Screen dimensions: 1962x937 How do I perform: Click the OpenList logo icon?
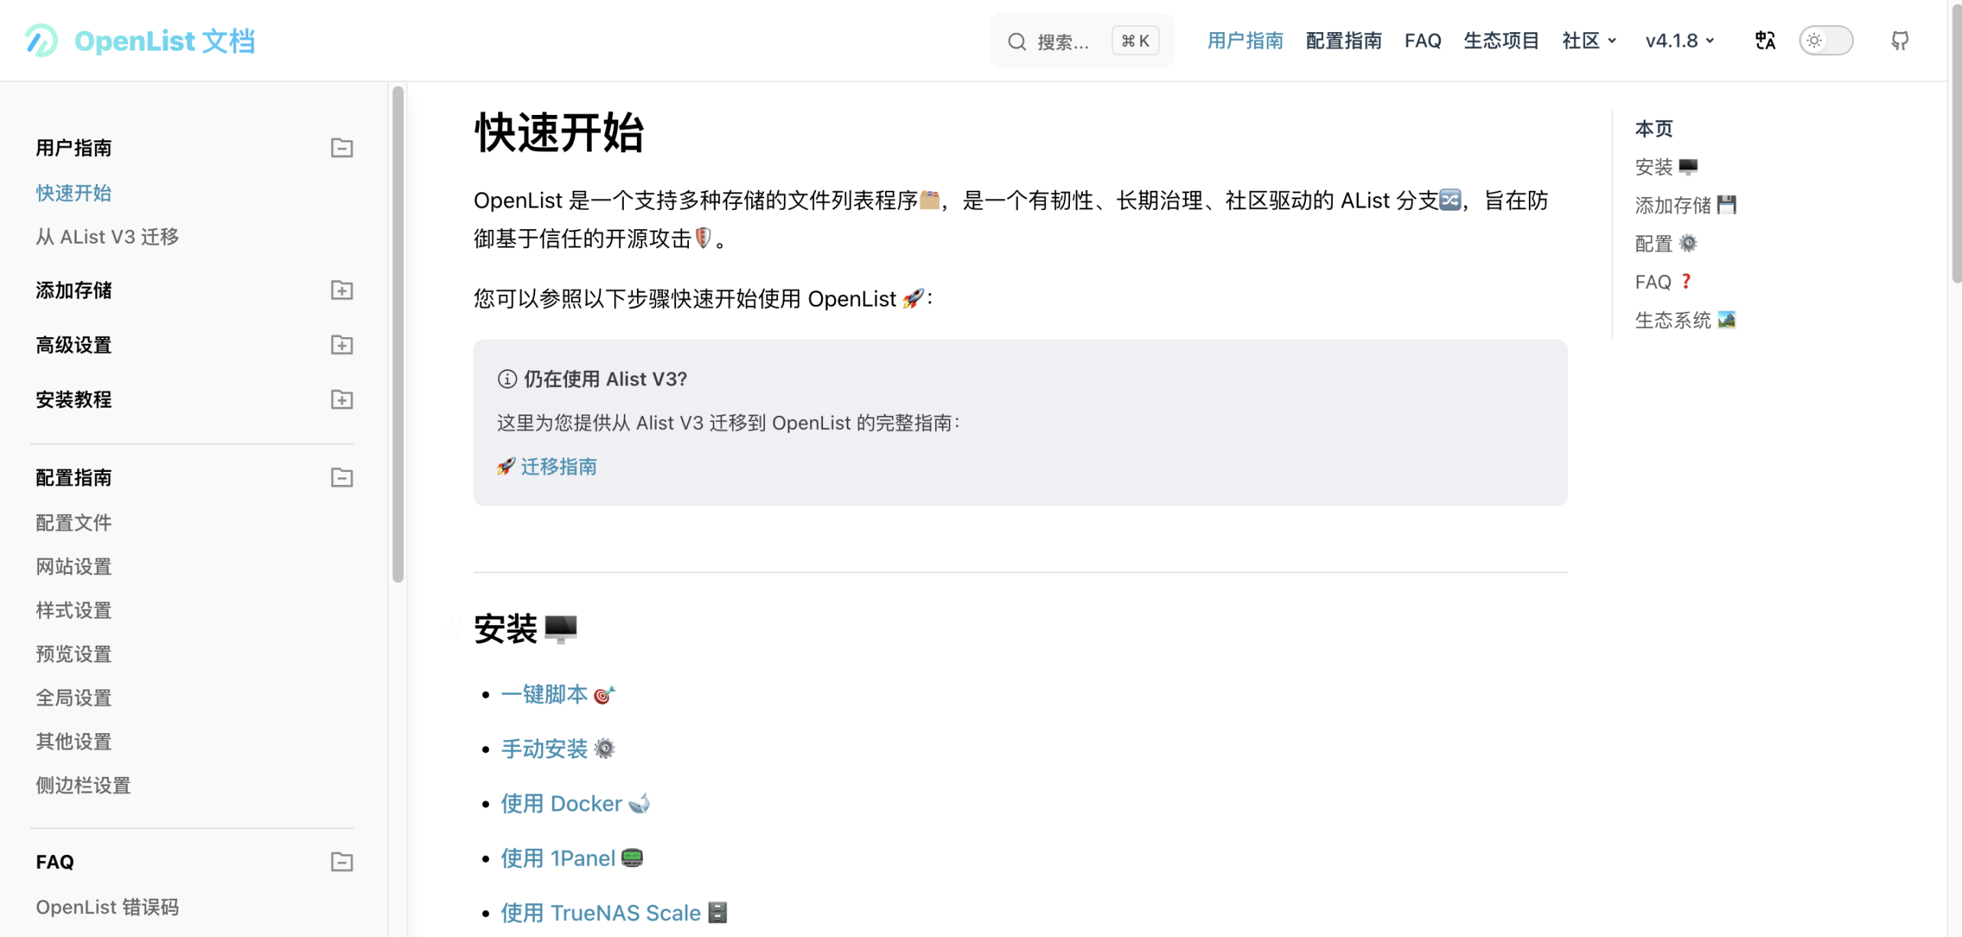(41, 41)
